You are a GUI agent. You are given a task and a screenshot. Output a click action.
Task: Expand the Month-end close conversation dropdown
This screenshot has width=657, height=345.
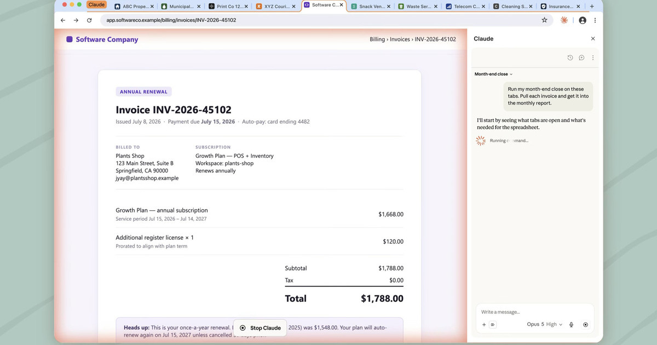coord(493,74)
